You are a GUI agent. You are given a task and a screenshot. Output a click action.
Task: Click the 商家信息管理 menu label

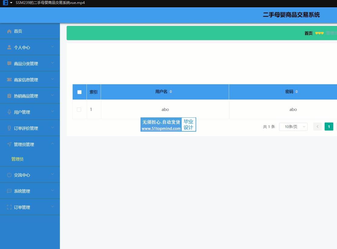coord(26,80)
